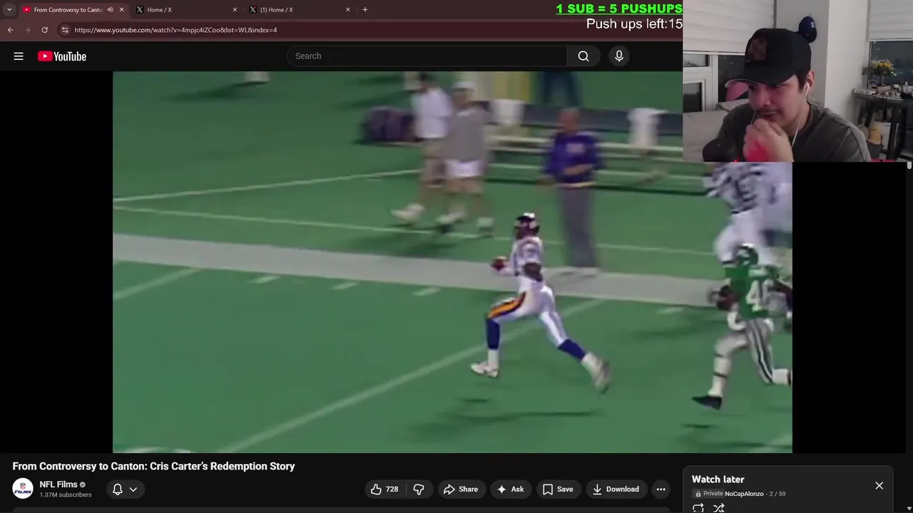The image size is (913, 513).
Task: Open the NFL Films channel name link
Action: click(58, 484)
